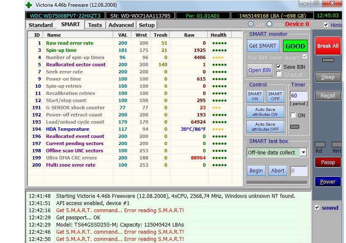346x243 pixels.
Task: Click the red Passp button
Action: click(328, 162)
